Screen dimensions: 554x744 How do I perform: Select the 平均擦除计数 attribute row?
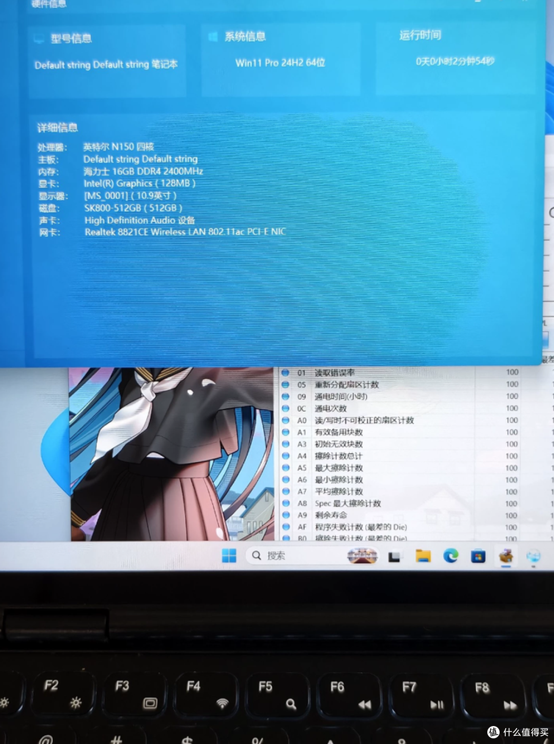(415, 491)
